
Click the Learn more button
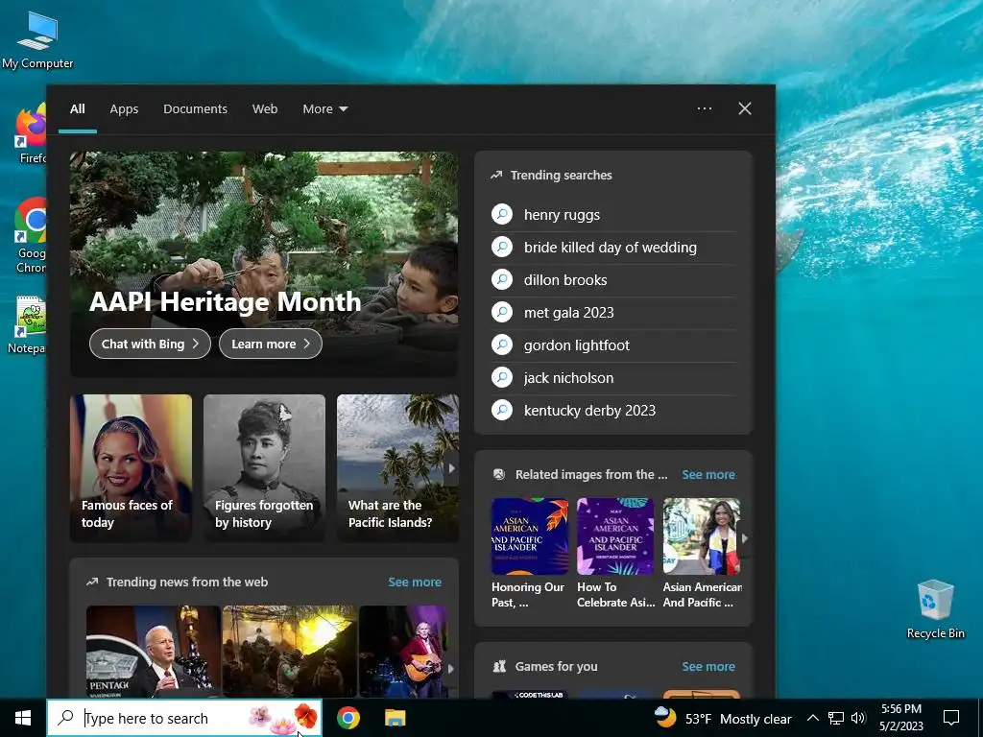point(271,345)
